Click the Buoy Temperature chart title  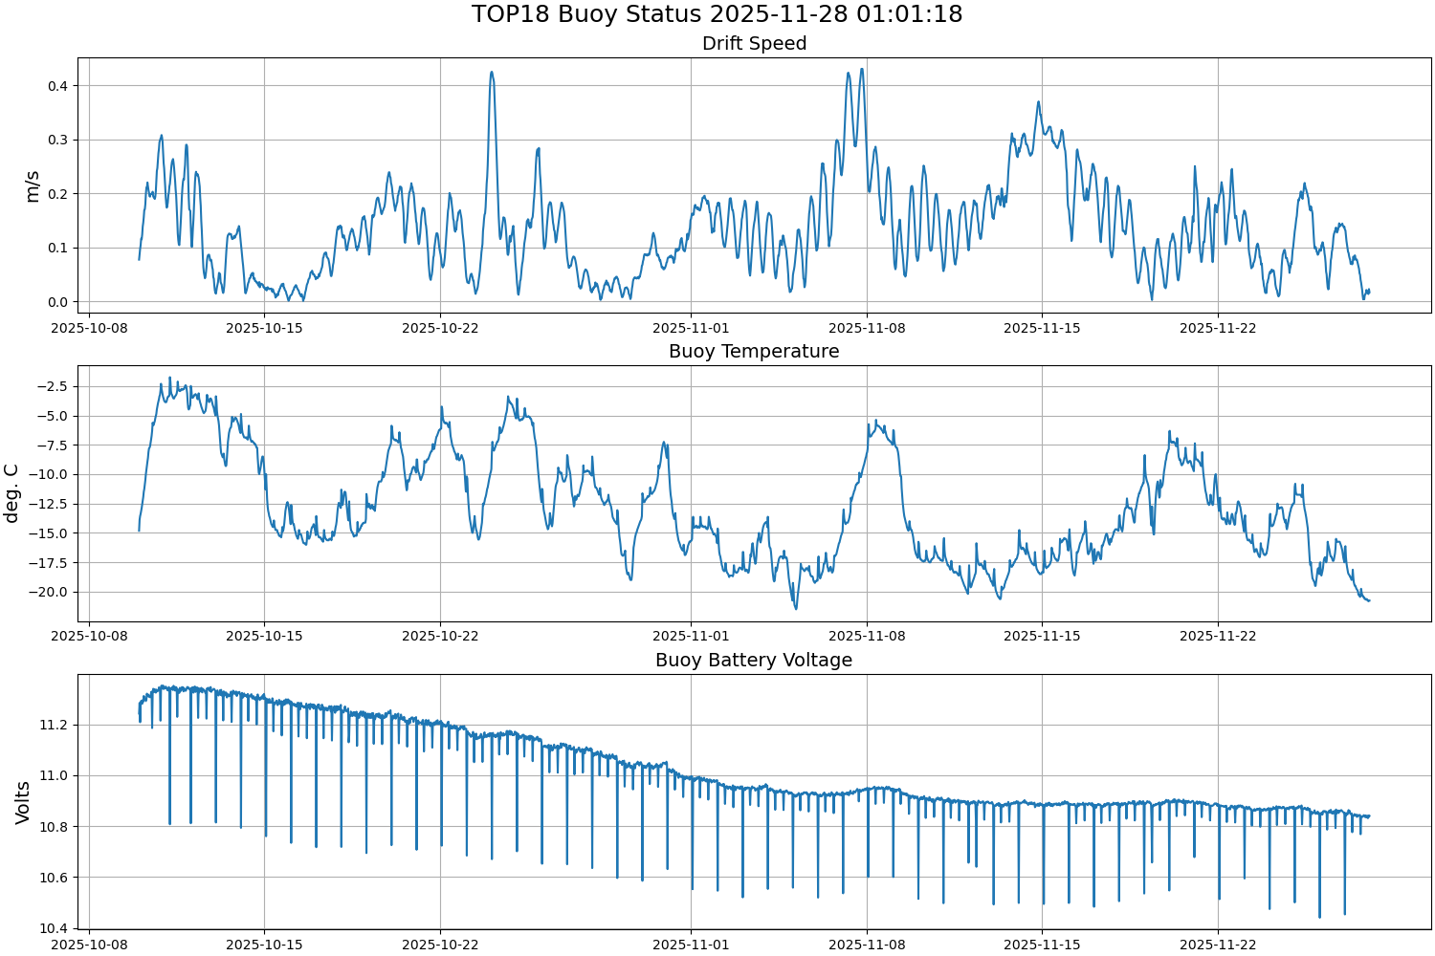tap(754, 352)
